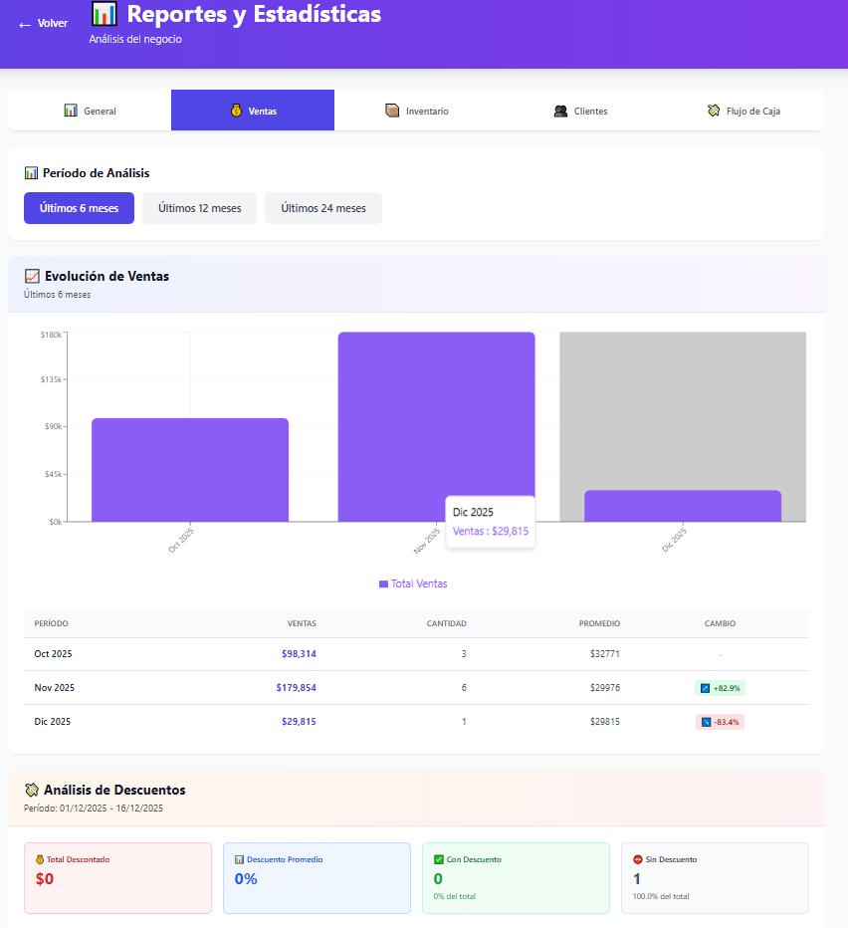Go back using the Volver link
This screenshot has width=848, height=928.
point(44,24)
